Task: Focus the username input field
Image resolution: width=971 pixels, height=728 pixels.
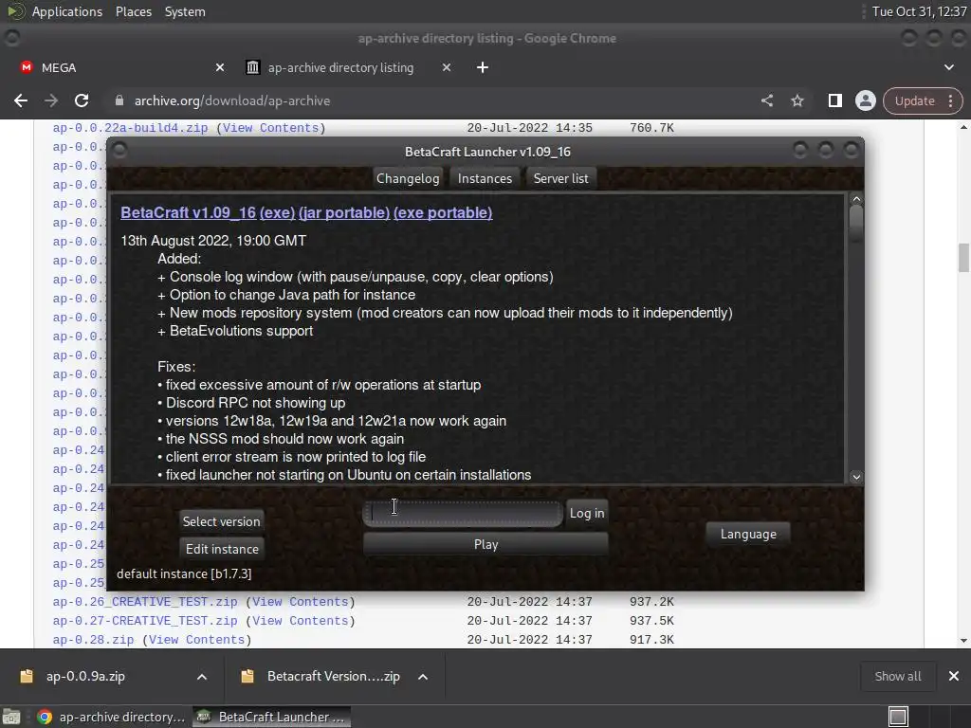Action: 463,513
